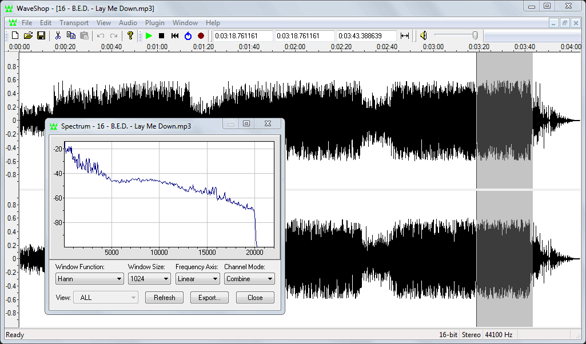Open the Plugin menu
This screenshot has width=586, height=344.
click(155, 23)
